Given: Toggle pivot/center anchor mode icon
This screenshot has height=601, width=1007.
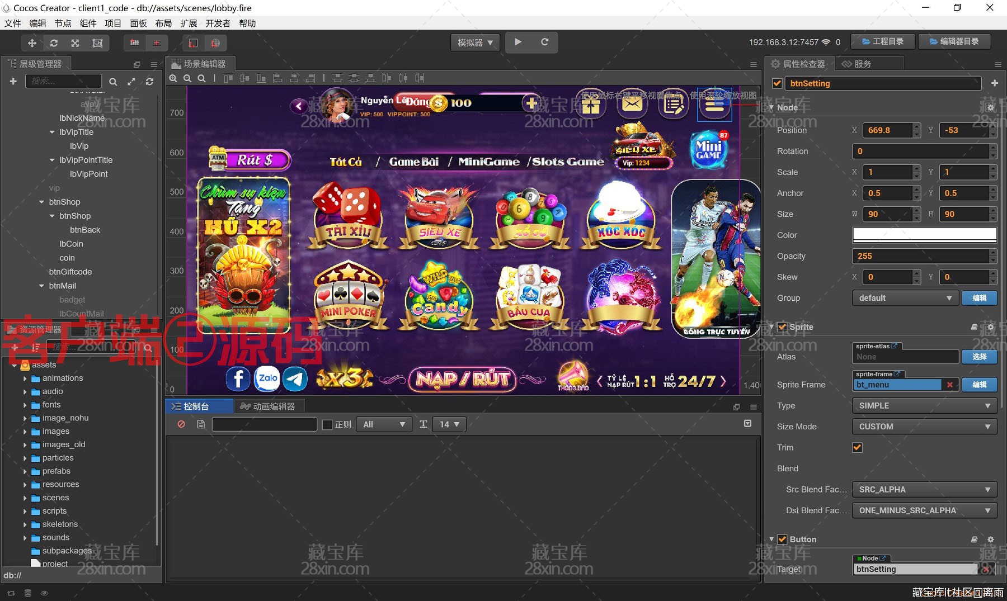Looking at the screenshot, I should [x=134, y=42].
